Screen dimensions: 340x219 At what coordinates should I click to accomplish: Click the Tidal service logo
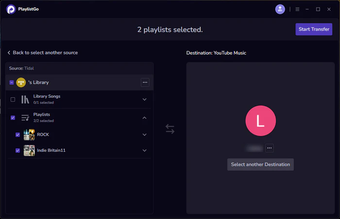[x=21, y=82]
